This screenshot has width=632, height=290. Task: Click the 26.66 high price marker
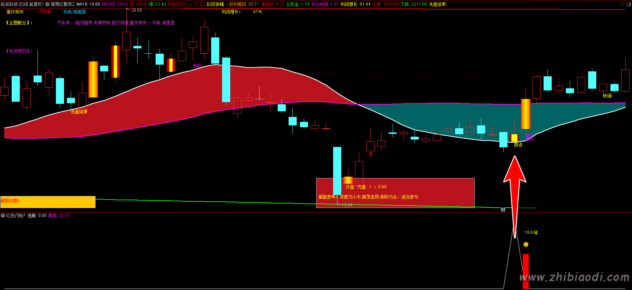click(137, 10)
